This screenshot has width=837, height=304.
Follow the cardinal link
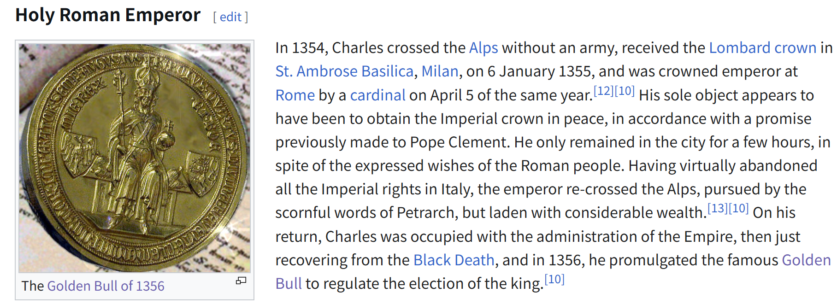point(377,95)
